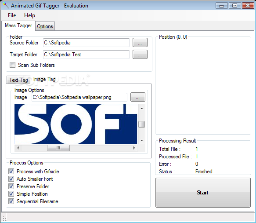256x223 pixels.
Task: Maximize the Animated Gif Tagger window
Action: (x=234, y=6)
